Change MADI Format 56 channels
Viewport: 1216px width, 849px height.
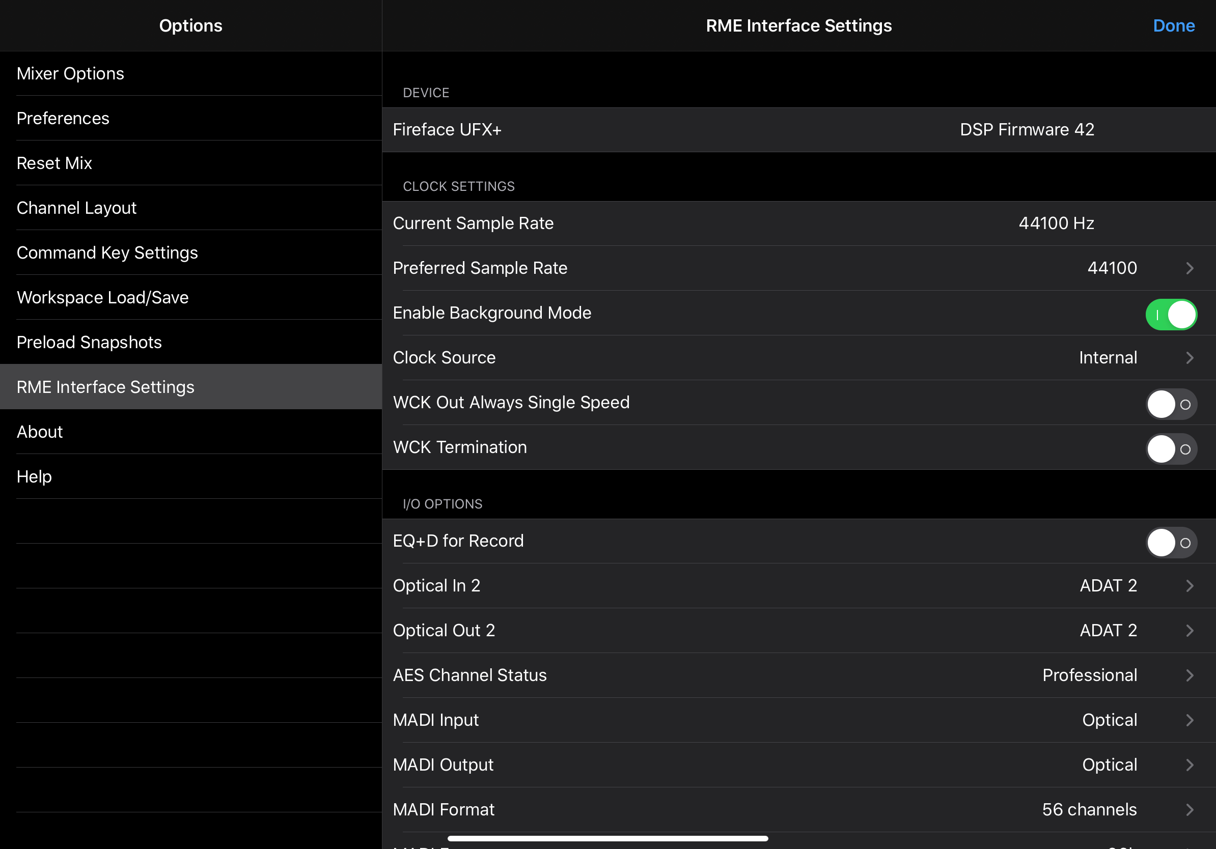coord(1089,809)
